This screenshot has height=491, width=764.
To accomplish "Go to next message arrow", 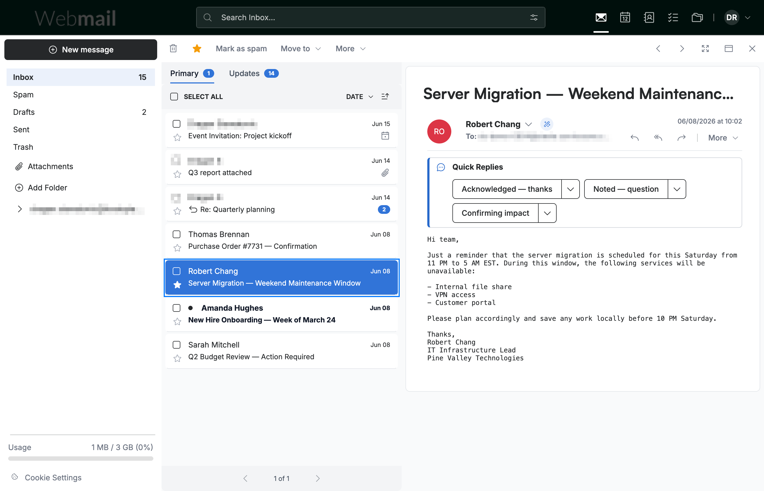I will (x=682, y=49).
